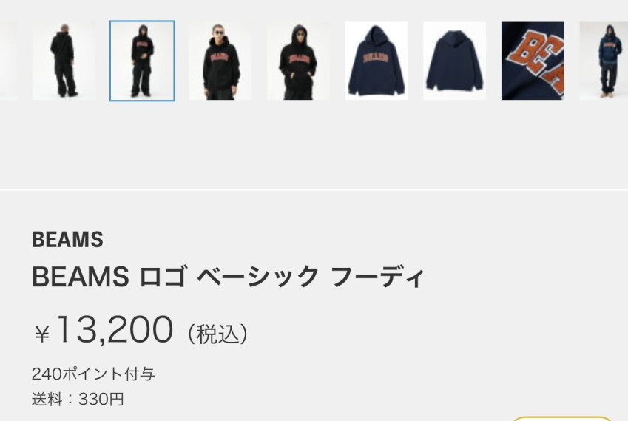The width and height of the screenshot is (628, 421).
Task: Open the sunglasses model hood-down thumbnail
Action: [x=220, y=61]
